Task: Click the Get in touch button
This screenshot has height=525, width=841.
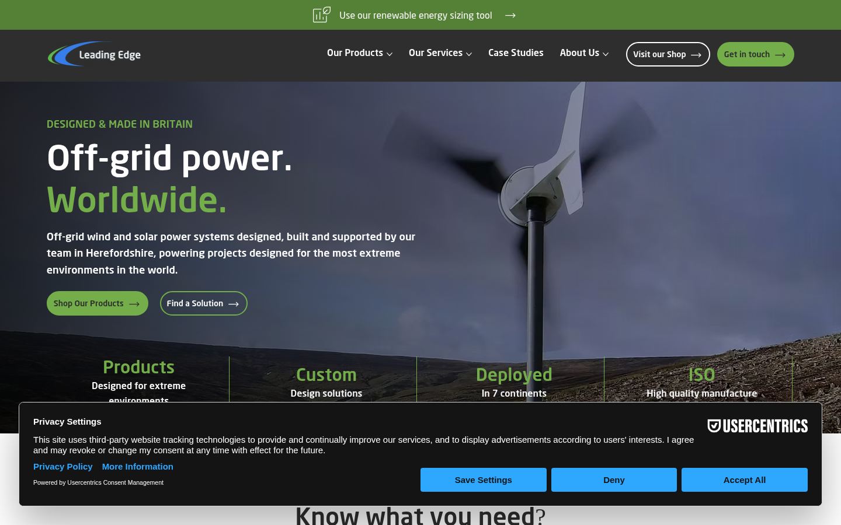Action: coord(755,54)
